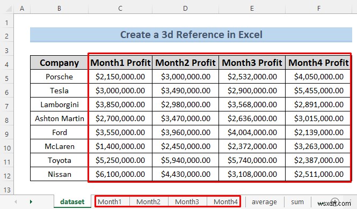Click cell with $5,740,000.00
The height and width of the screenshot is (209, 357).
pos(252,160)
